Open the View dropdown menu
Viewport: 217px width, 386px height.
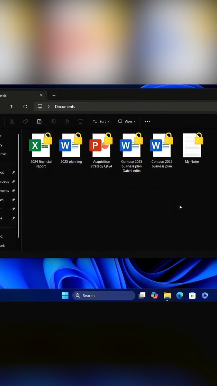click(127, 121)
